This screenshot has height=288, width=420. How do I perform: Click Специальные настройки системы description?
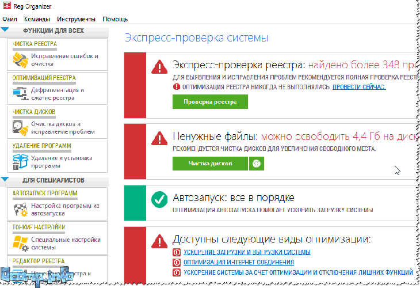click(66, 243)
